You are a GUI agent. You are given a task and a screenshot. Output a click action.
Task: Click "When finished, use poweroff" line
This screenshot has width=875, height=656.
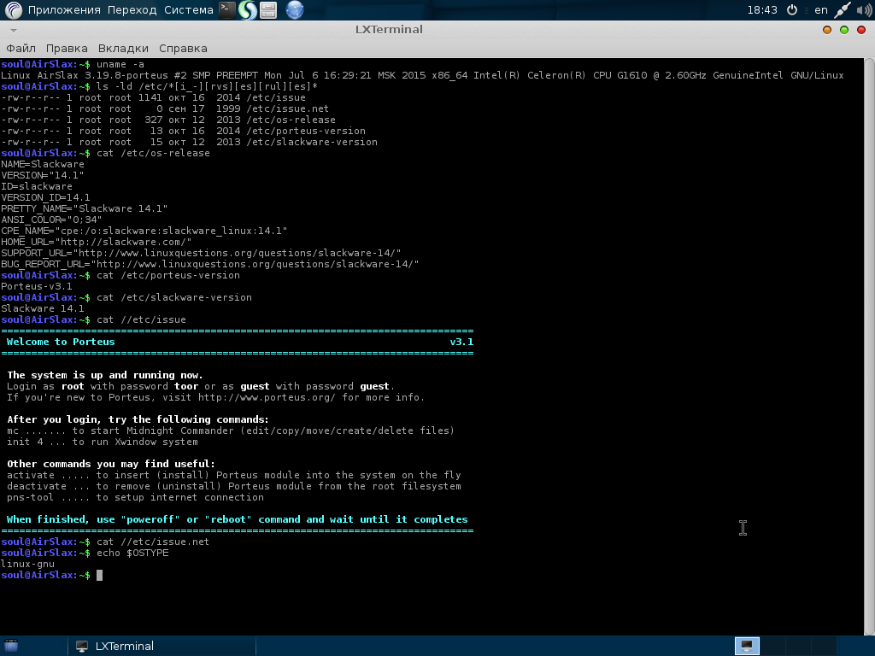(x=238, y=519)
